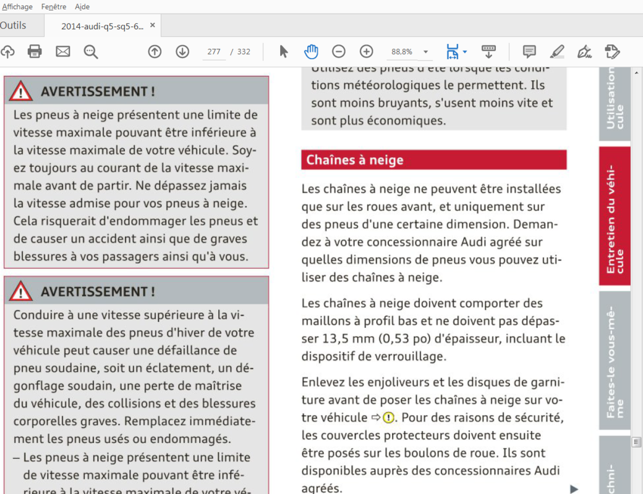Zoom in with the plus icon

[367, 51]
